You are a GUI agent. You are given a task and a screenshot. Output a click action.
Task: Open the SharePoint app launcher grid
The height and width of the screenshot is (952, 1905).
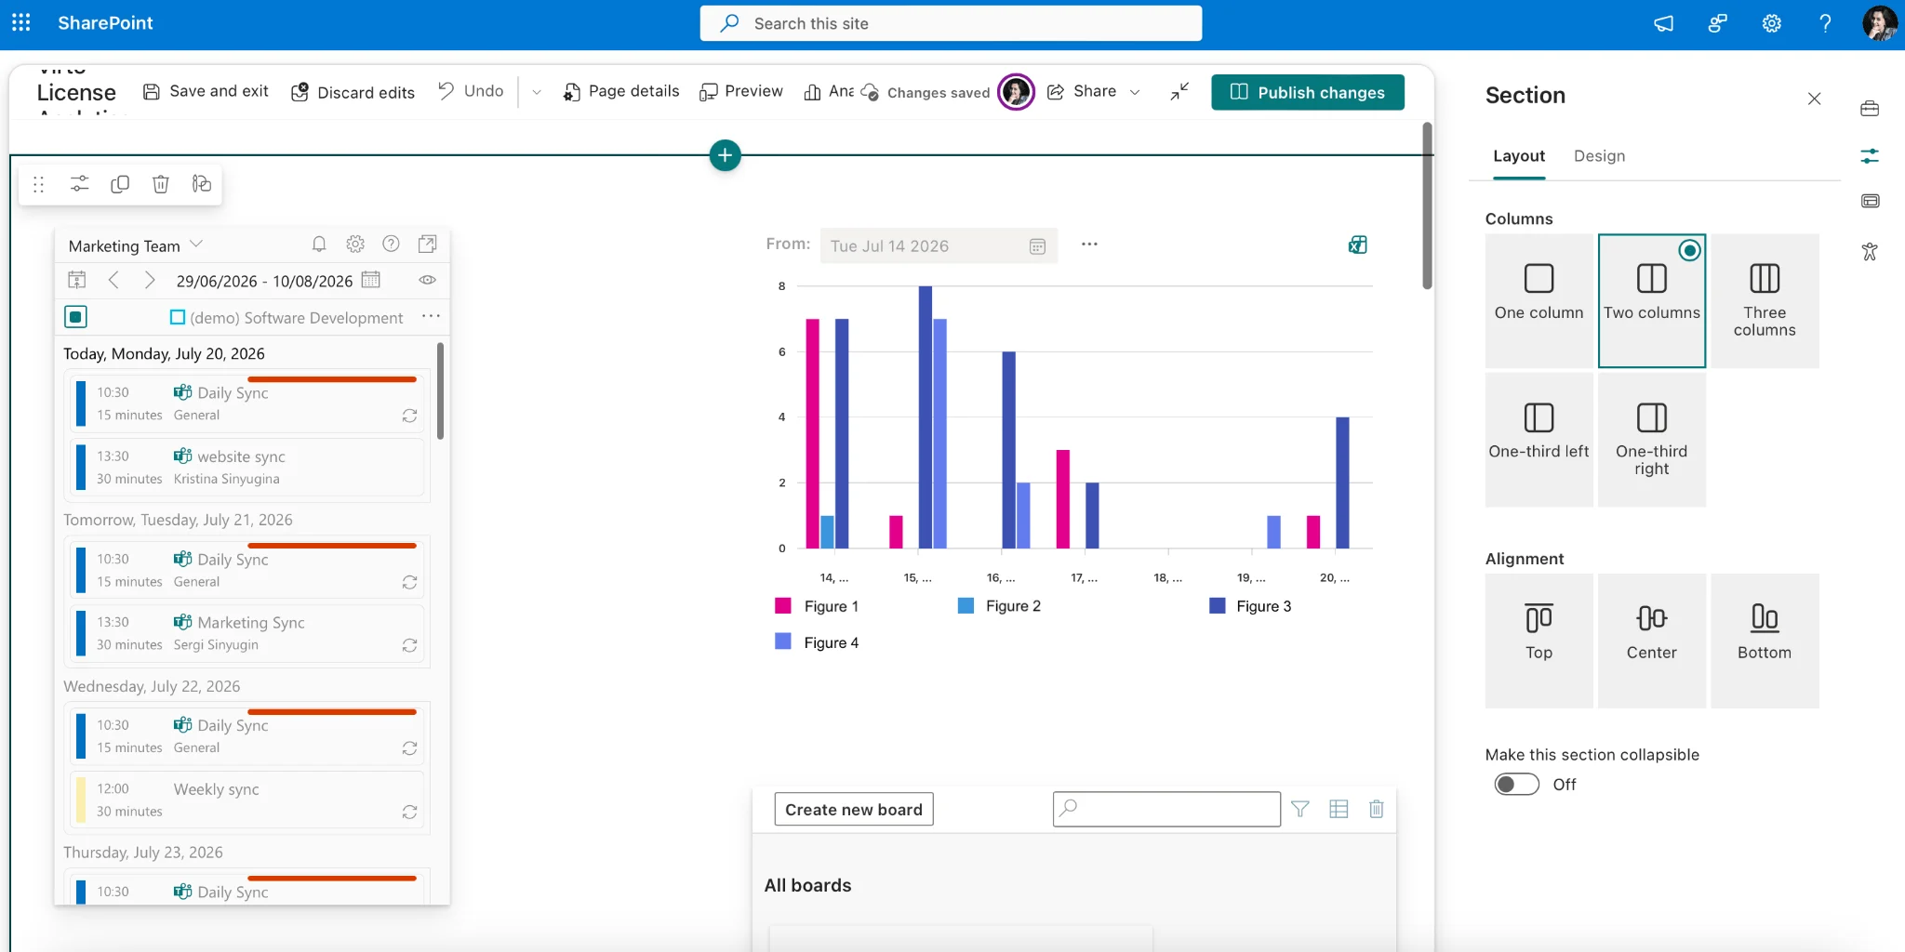20,23
